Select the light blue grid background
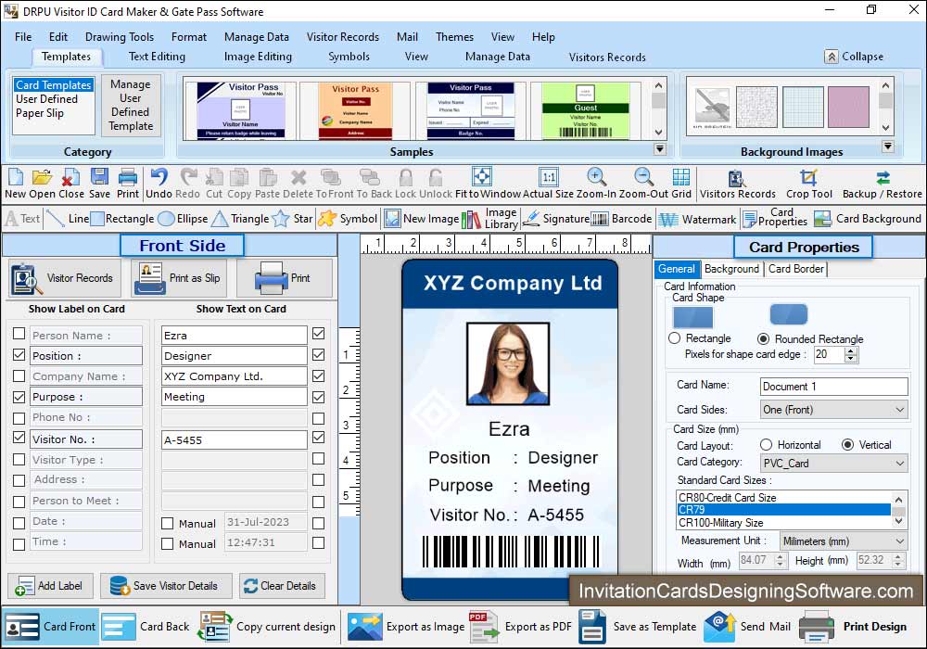Screen dimensions: 927x649 point(803,107)
